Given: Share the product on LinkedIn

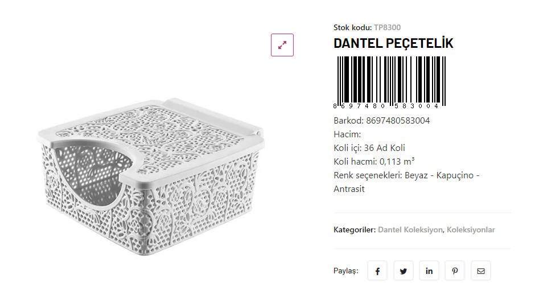Looking at the screenshot, I should click(x=429, y=271).
